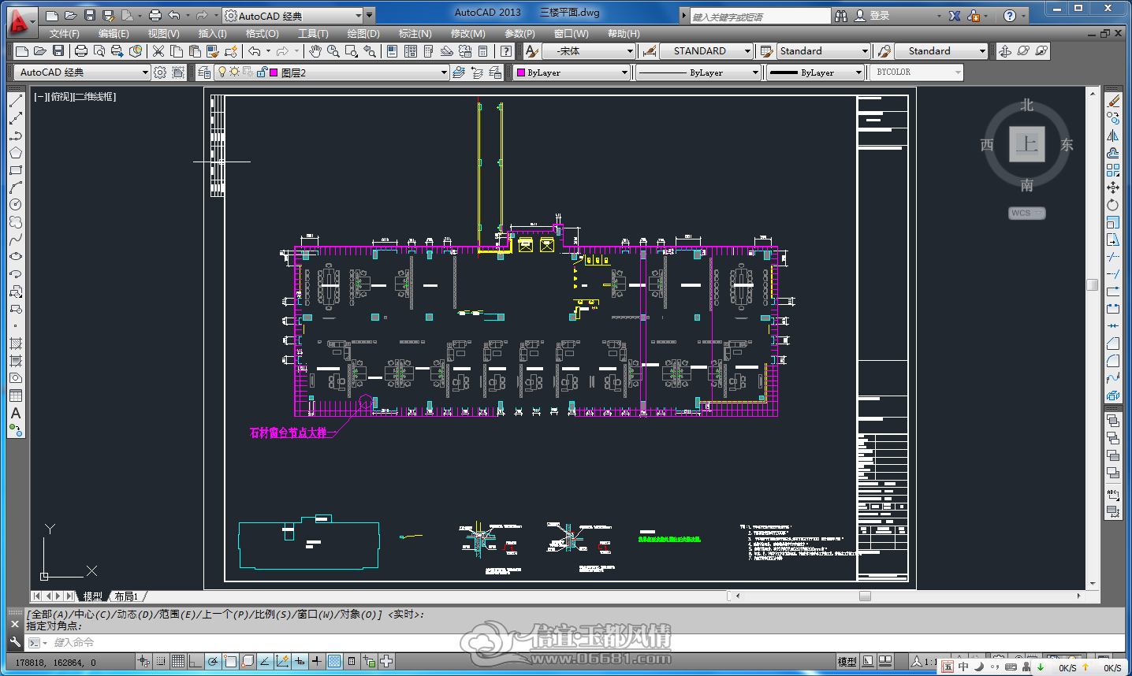Toggle Show Lineweight status button
This screenshot has width=1132, height=676.
[x=317, y=662]
